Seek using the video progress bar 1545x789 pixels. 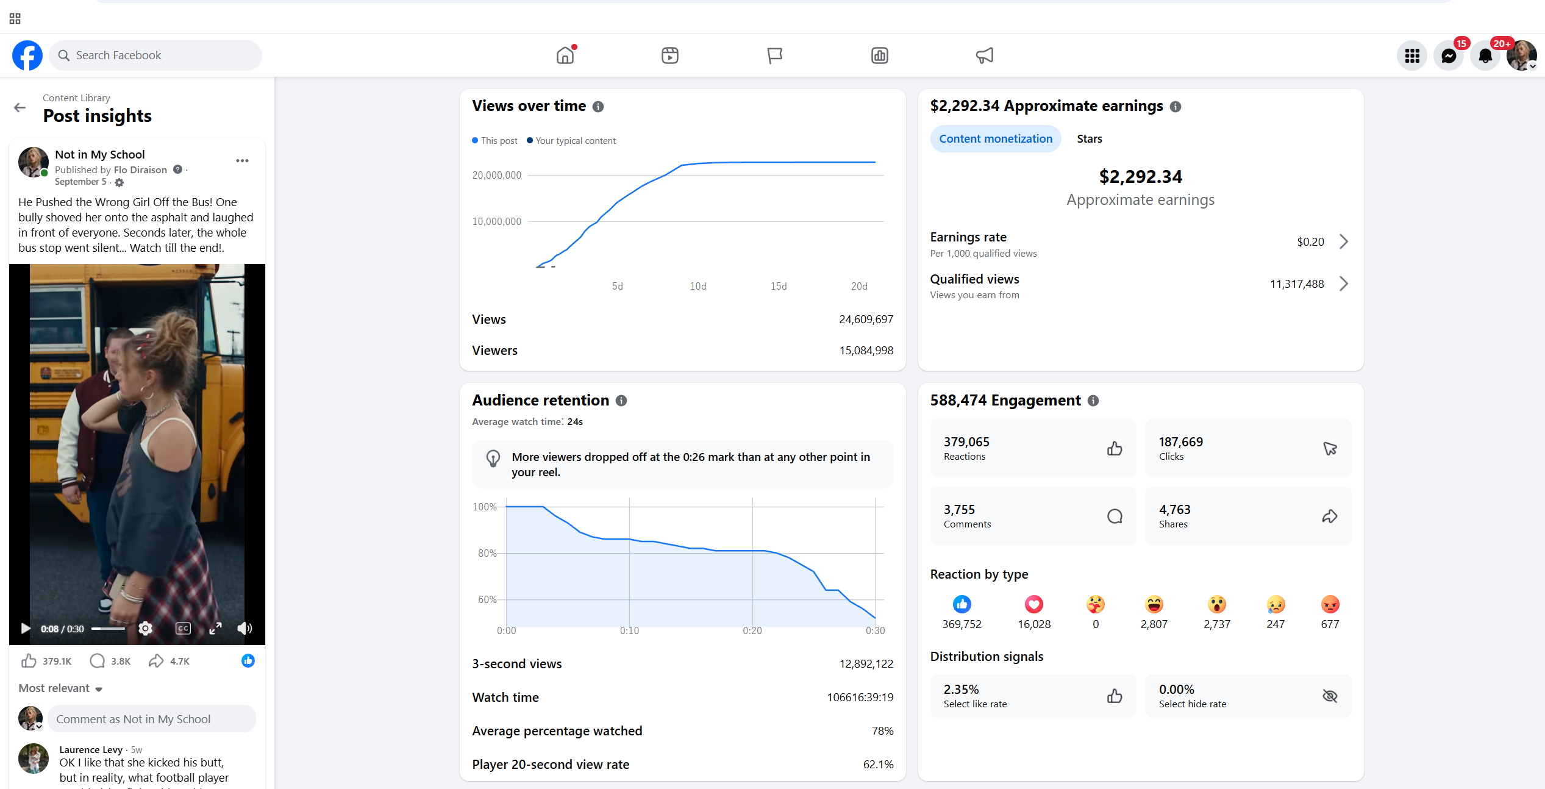[109, 629]
